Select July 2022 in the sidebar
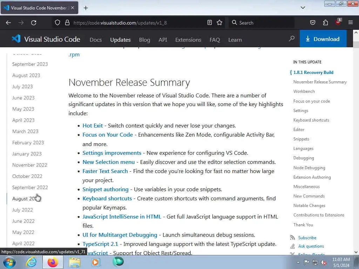Screen dimensions: 359x269 pyautogui.click(x=22, y=210)
